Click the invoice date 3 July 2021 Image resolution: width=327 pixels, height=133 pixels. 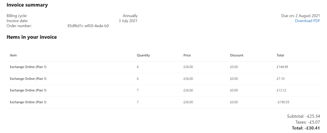128,21
